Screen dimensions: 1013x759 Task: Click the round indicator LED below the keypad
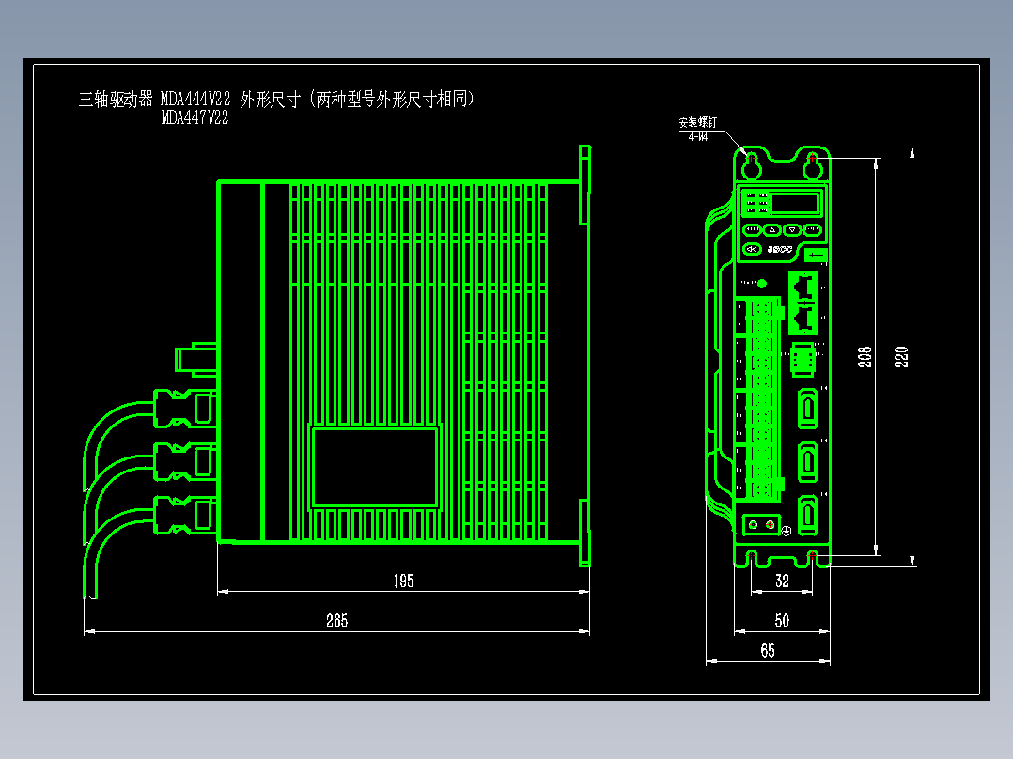pyautogui.click(x=762, y=284)
